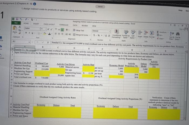Screen dimensions: 189x125
Task: Click the Orientation text angle icon
Action: coord(67,30)
